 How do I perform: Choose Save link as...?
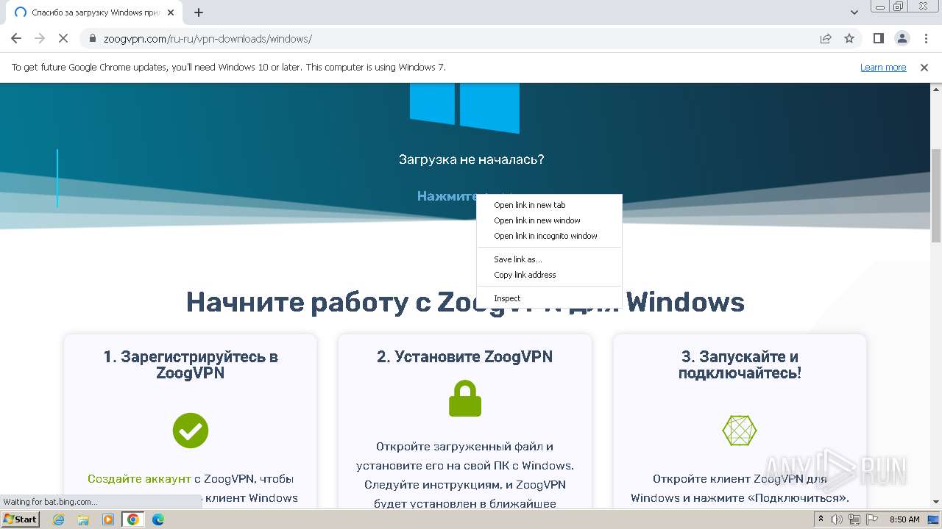click(x=549, y=259)
